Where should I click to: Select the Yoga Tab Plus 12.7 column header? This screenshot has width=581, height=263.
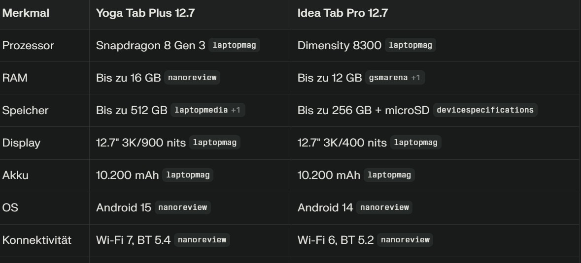[145, 13]
